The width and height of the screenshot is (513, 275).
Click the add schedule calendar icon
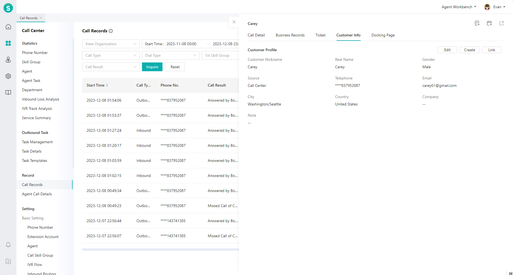[489, 23]
